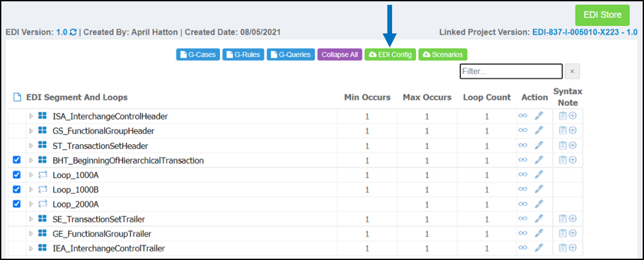Click the EDI Config button
The width and height of the screenshot is (644, 260).
click(x=390, y=54)
